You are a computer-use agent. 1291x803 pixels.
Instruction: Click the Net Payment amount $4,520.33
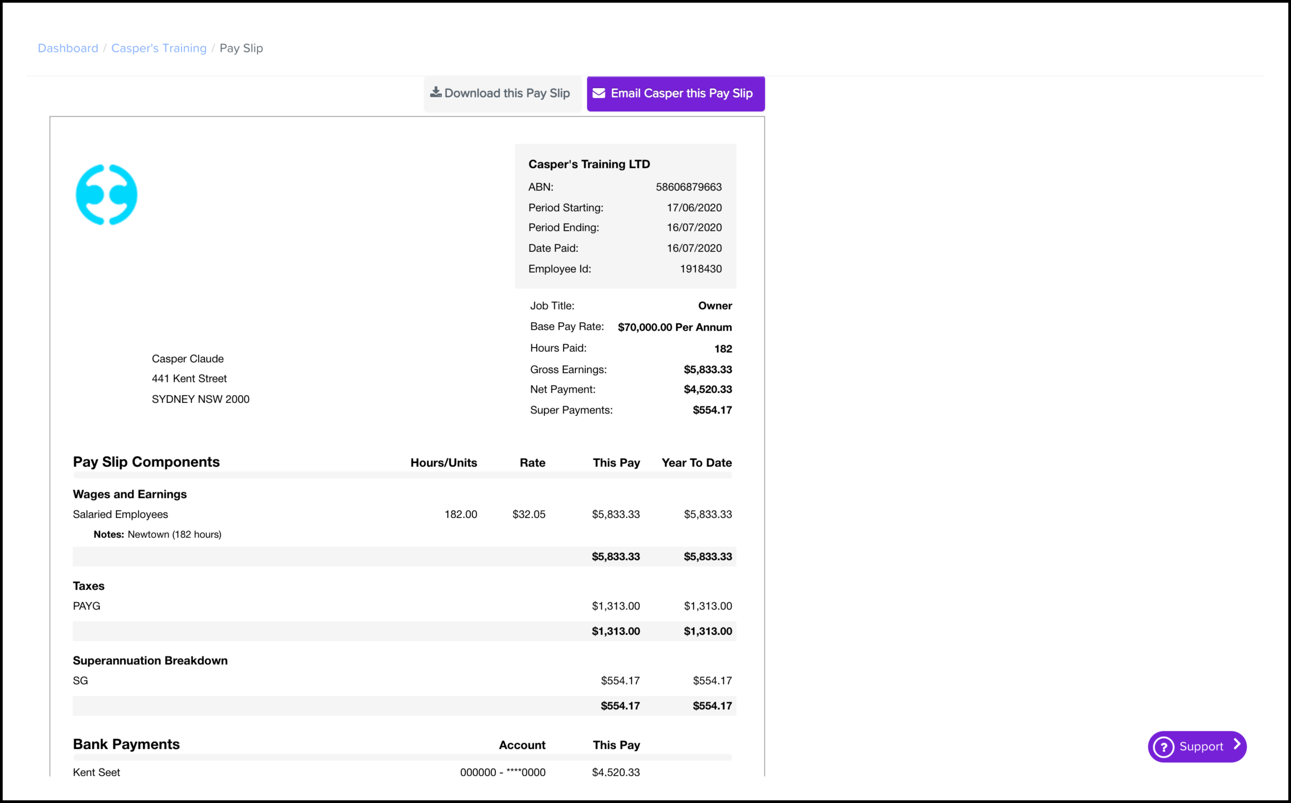[x=707, y=389]
